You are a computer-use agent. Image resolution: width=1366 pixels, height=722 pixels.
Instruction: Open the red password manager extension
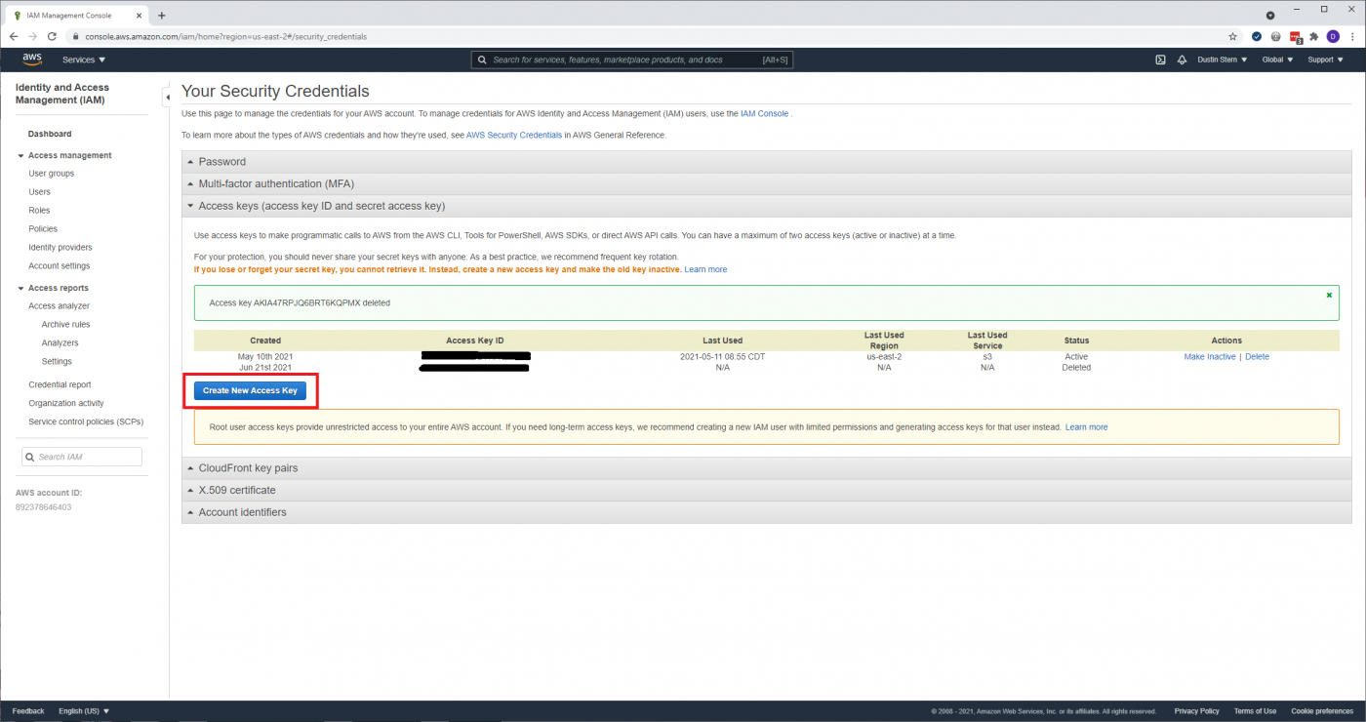tap(1296, 36)
